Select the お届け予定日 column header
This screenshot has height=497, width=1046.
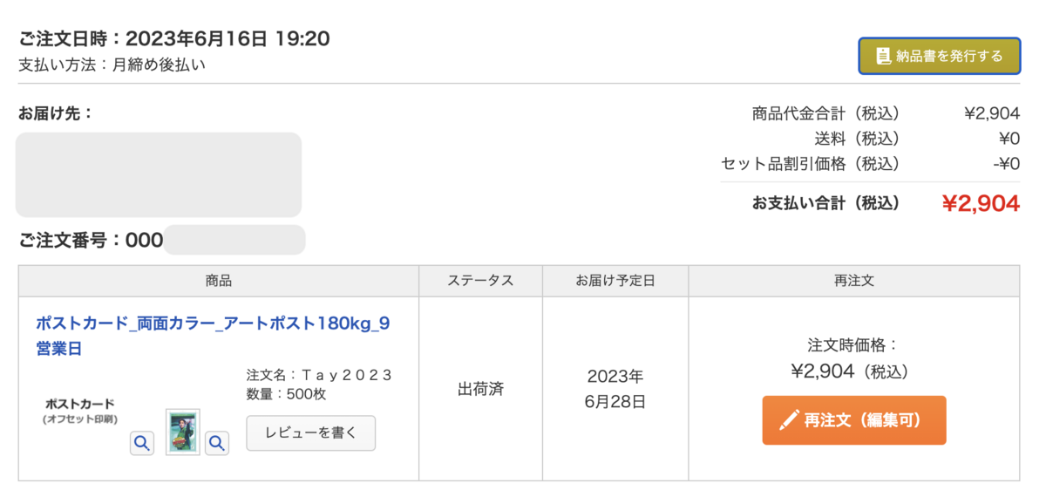tap(615, 281)
